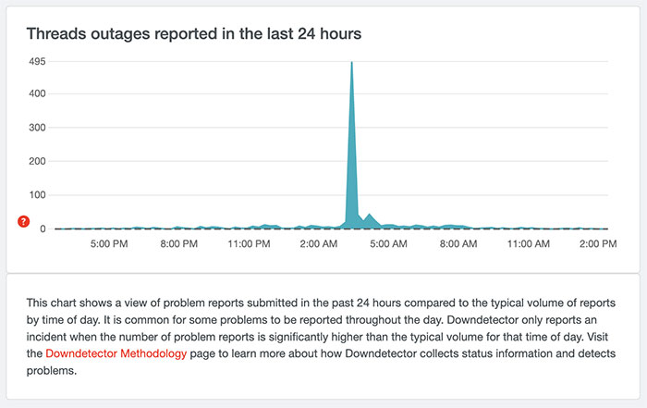Click the 0 baseline y-axis label

43,229
